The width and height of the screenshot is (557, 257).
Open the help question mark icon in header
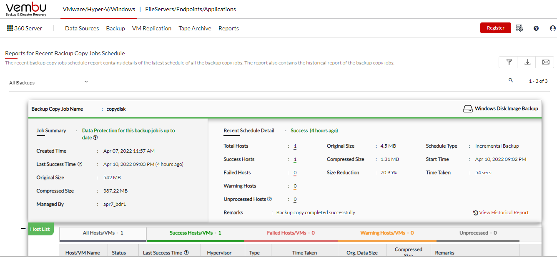[536, 28]
